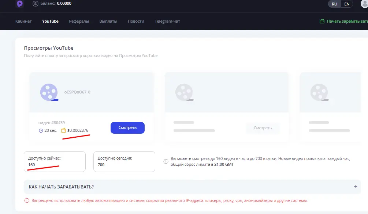This screenshot has width=368, height=214.
Task: Open the user avatar profile icon
Action: [x=364, y=4]
